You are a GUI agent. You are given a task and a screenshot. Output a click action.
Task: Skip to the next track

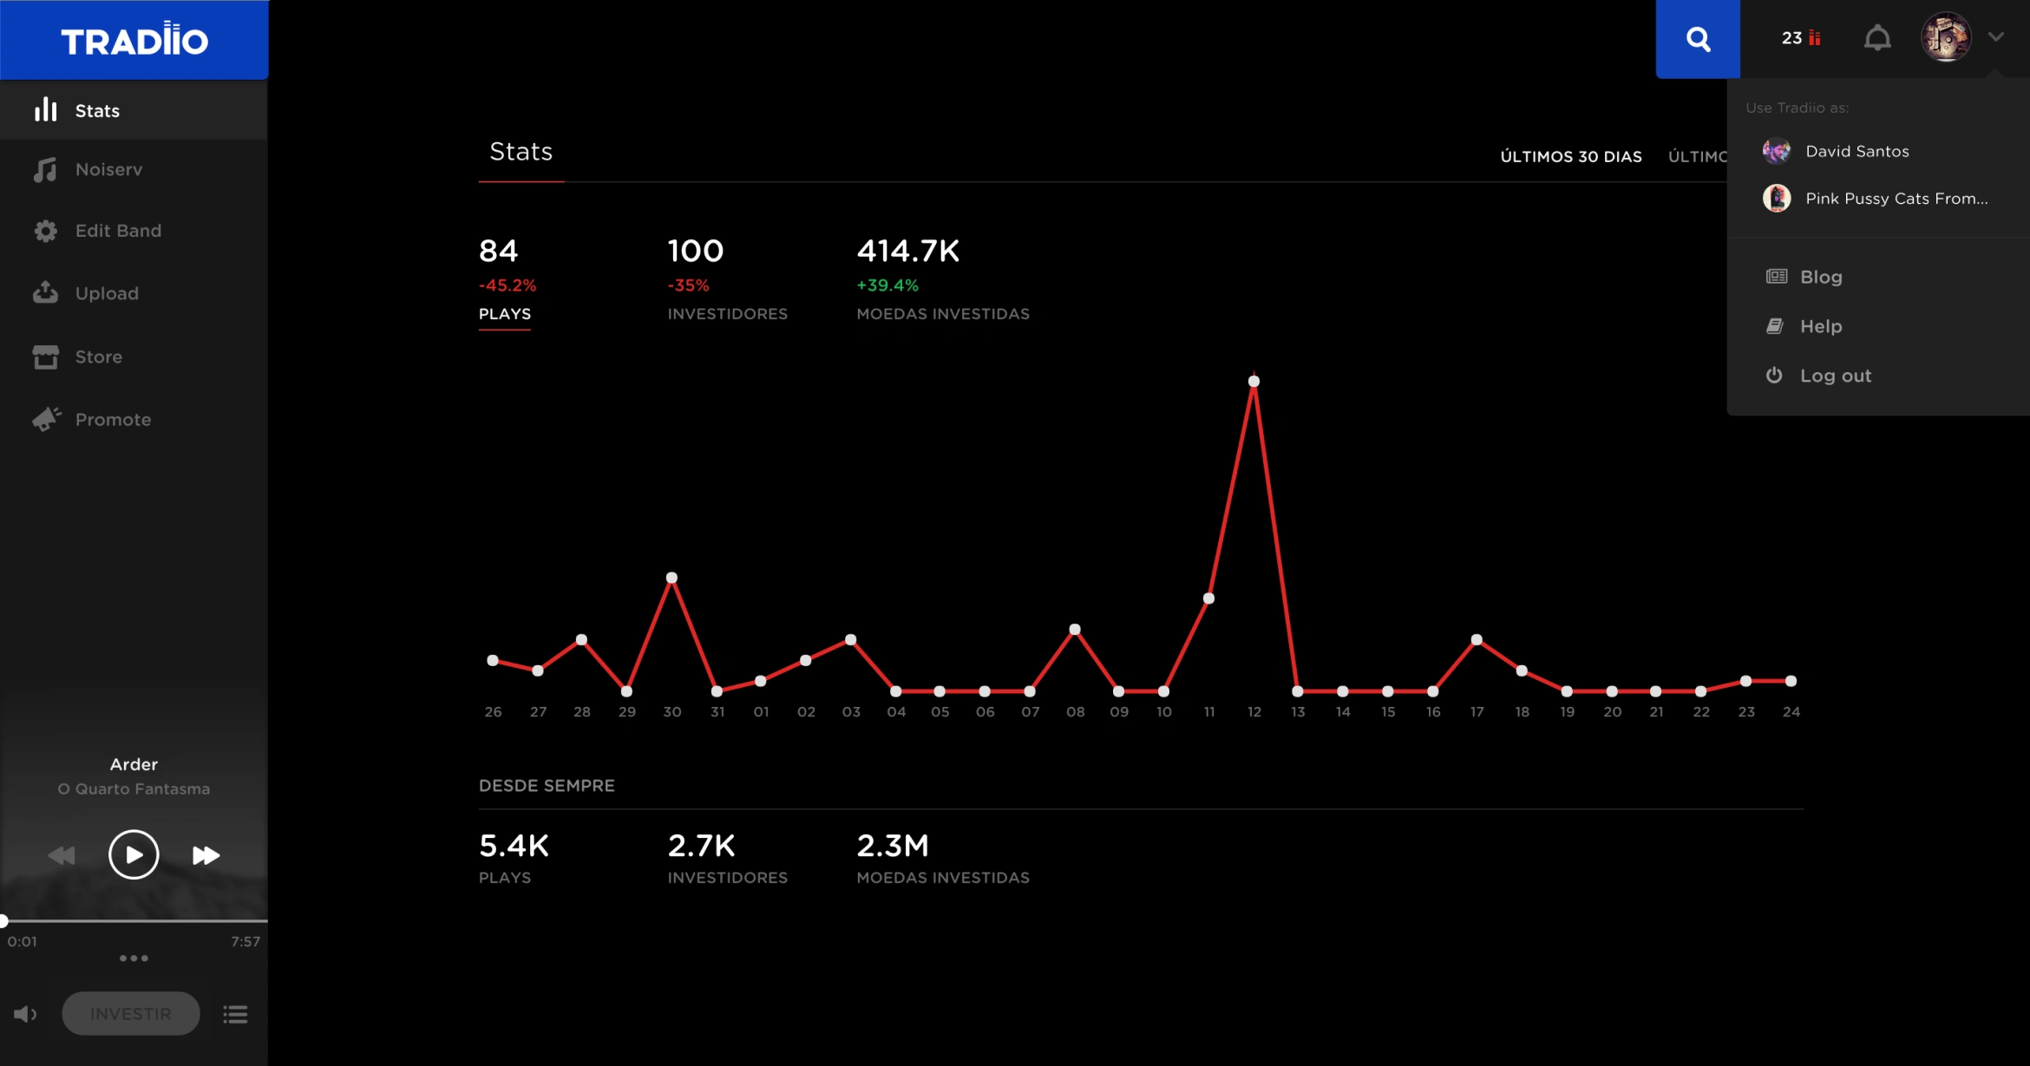206,855
